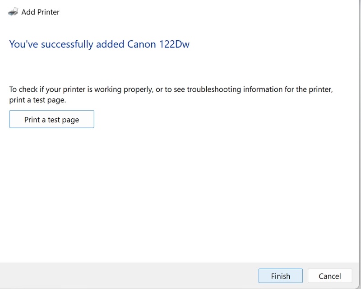This screenshot has height=289, width=361.
Task: Verify printer works via test page button
Action: (x=51, y=119)
